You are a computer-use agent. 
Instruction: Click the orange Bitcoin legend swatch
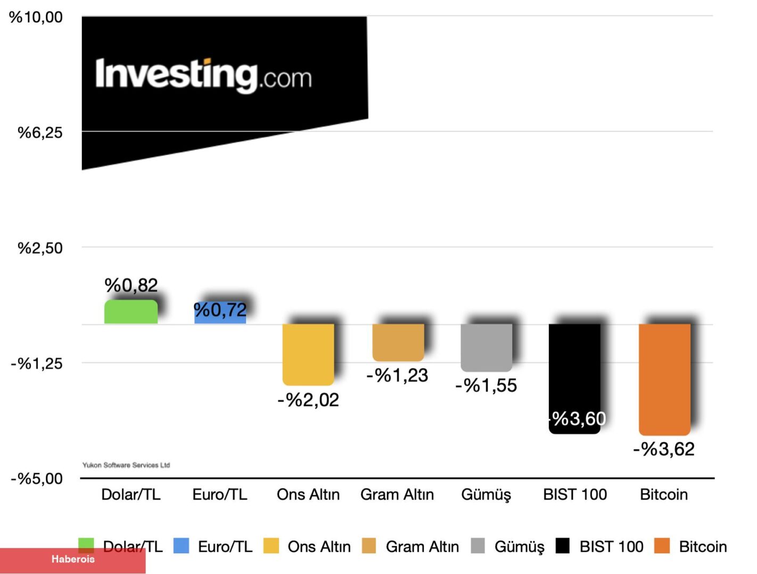pos(662,546)
